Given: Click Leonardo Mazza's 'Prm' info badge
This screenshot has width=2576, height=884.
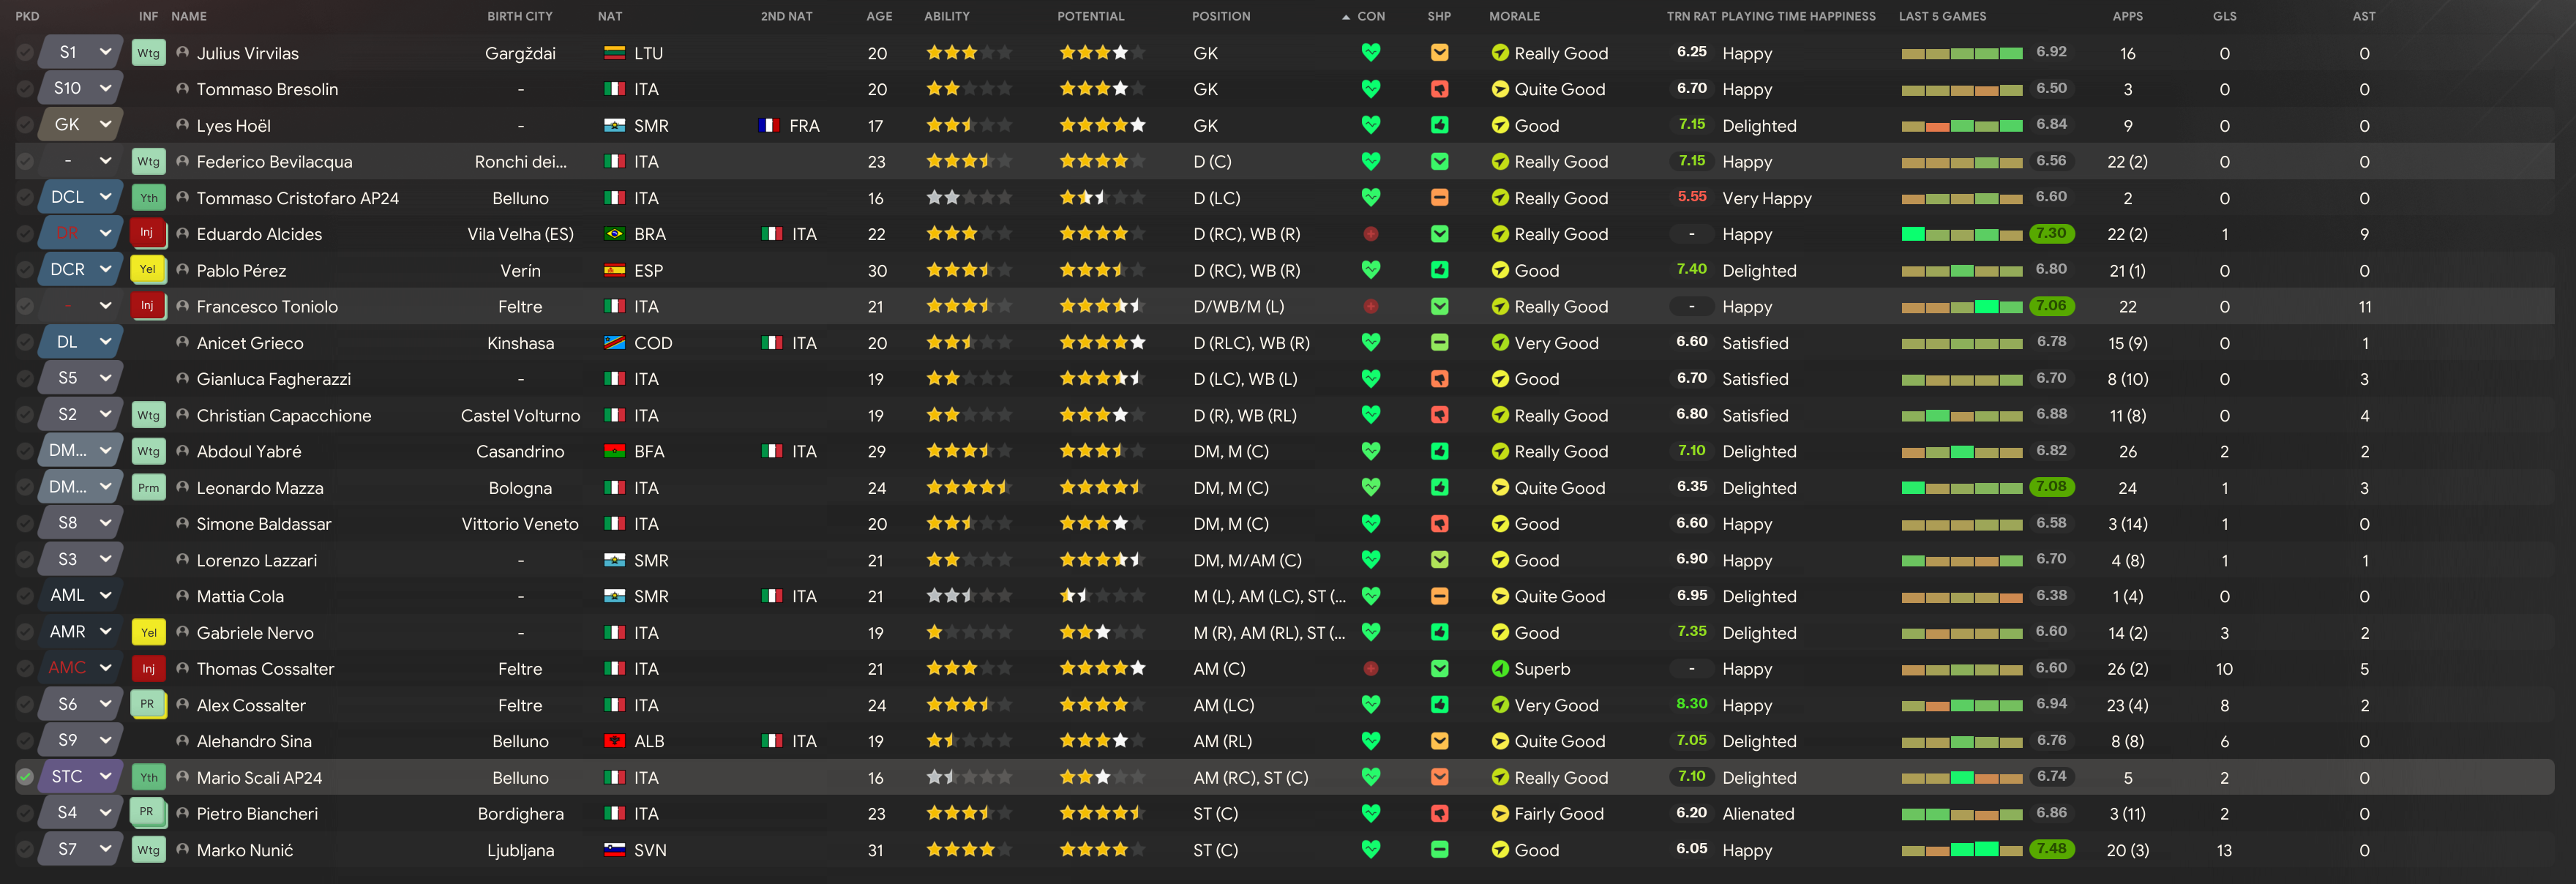Looking at the screenshot, I should [x=148, y=488].
